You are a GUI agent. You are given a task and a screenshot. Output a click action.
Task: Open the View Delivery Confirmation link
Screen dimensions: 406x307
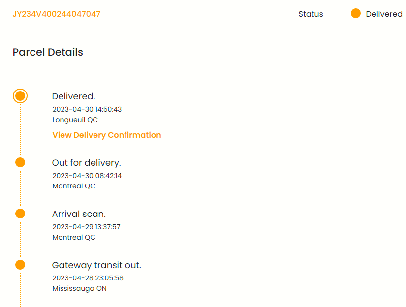coord(106,135)
